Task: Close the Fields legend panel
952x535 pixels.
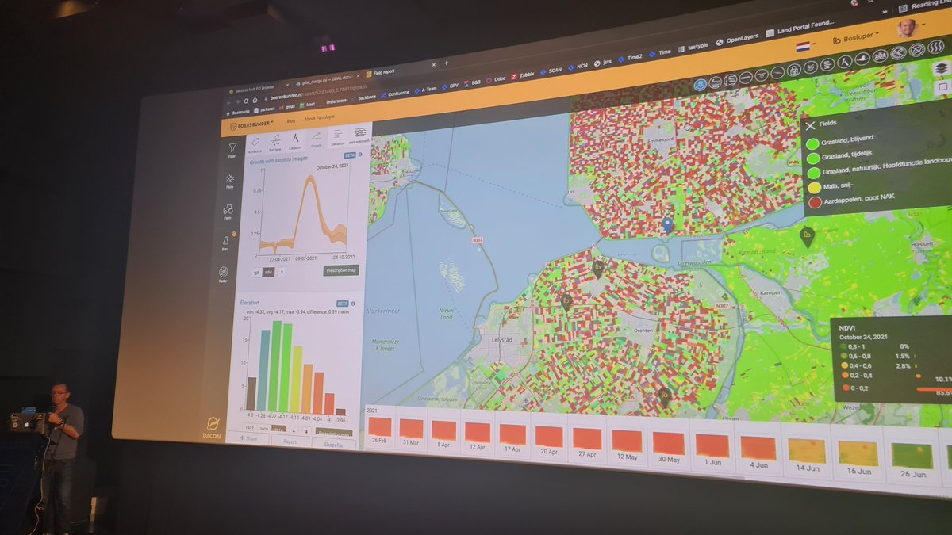Action: point(810,124)
